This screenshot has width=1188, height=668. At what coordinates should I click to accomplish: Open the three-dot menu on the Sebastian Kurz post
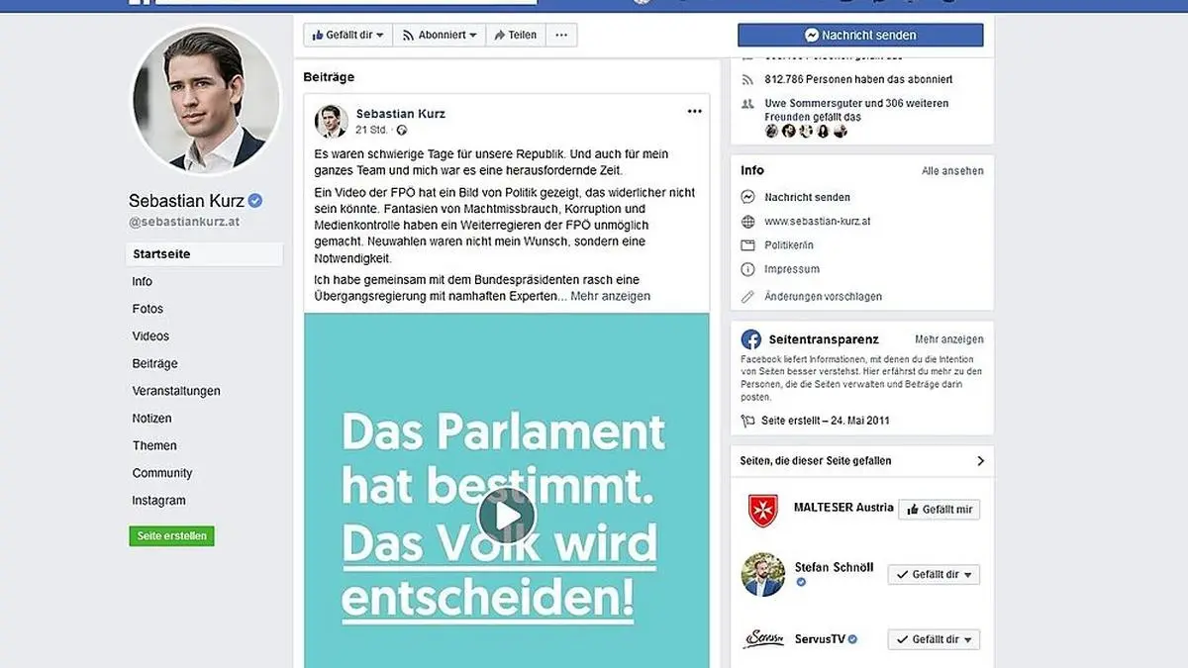tap(694, 111)
